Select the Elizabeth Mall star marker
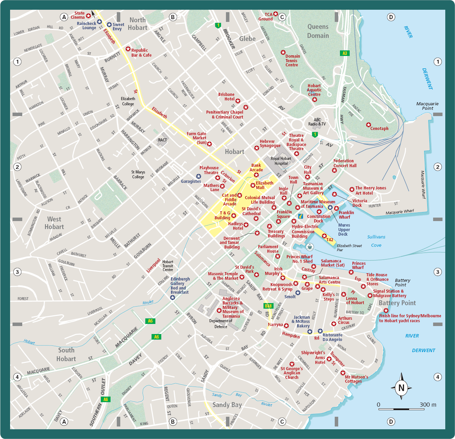The height and width of the screenshot is (439, 455). [x=253, y=185]
